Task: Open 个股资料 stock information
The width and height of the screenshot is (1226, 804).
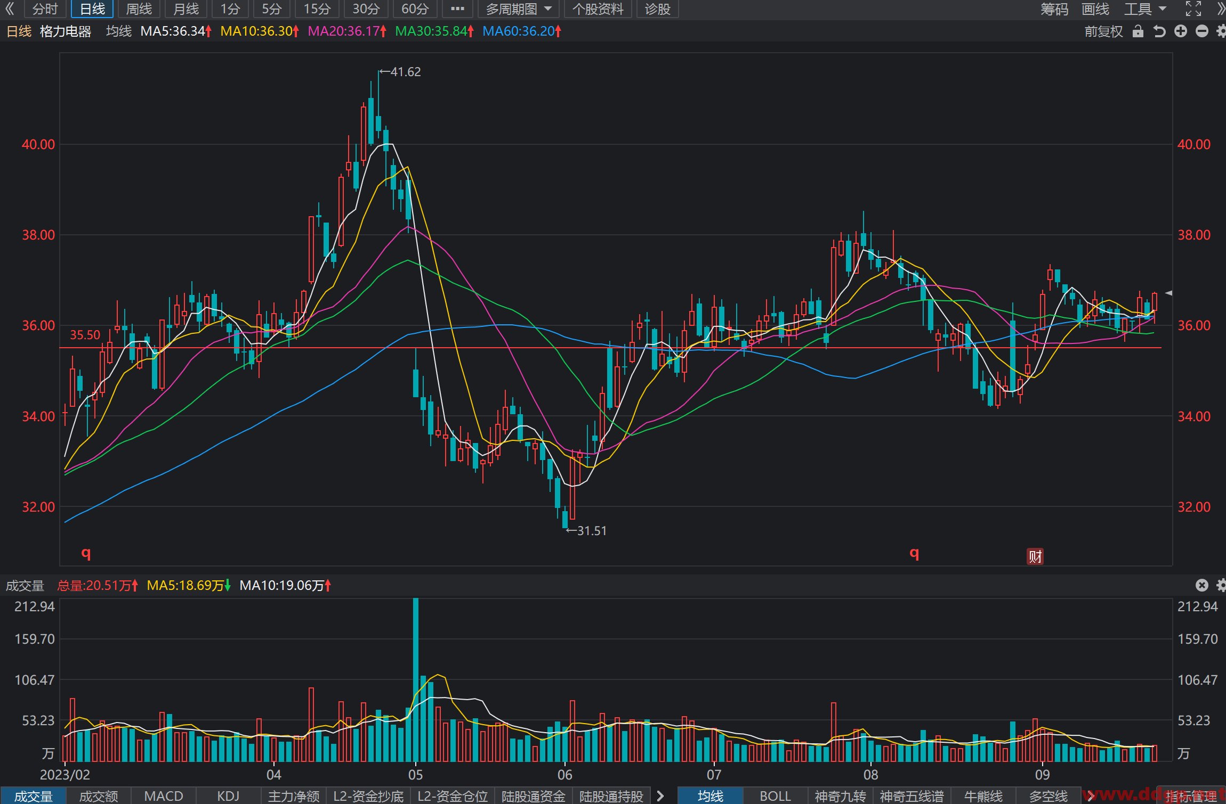Action: (598, 9)
